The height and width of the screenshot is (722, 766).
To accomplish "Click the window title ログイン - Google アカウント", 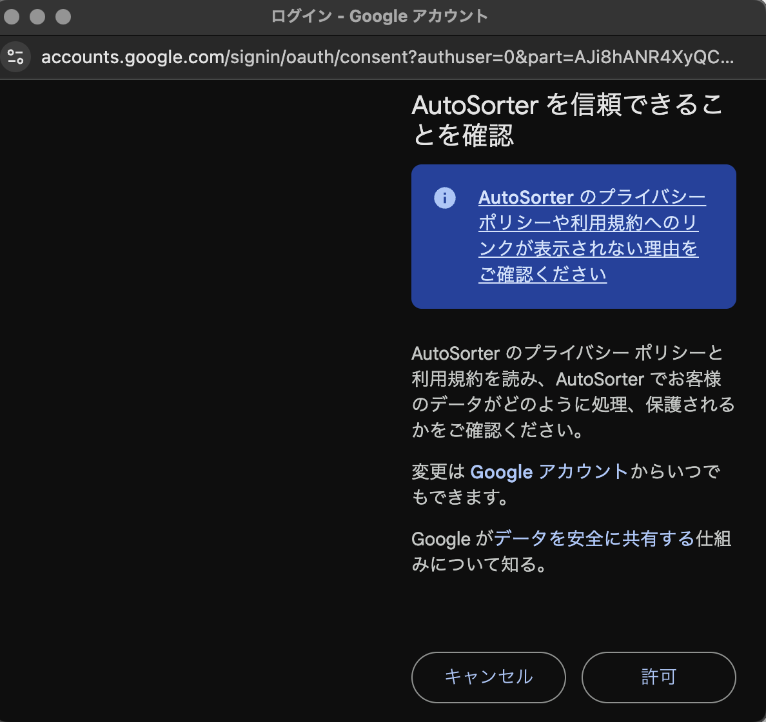I will point(380,16).
